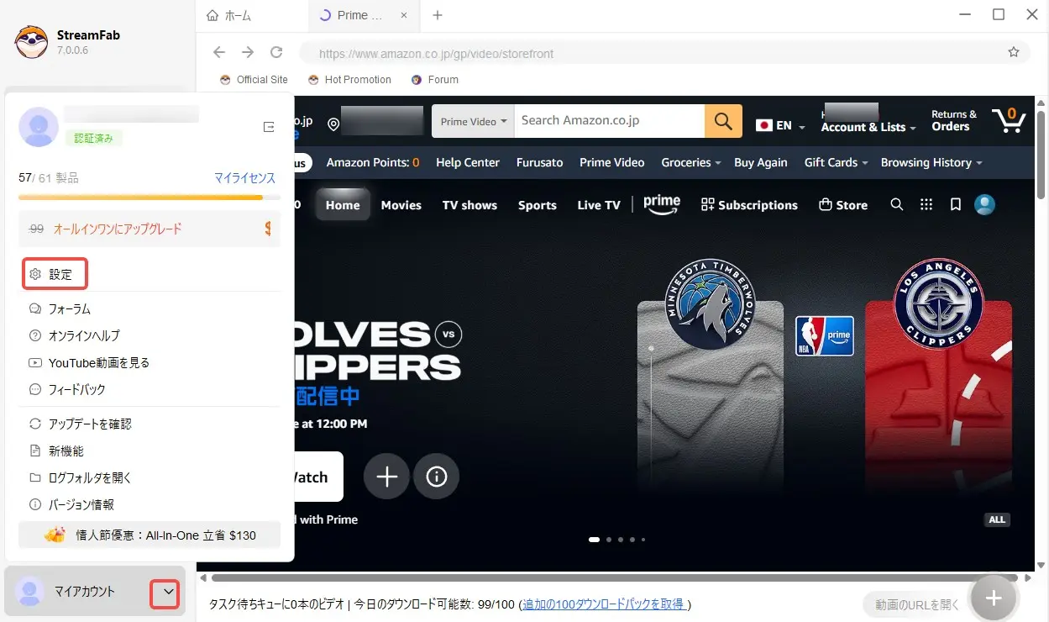1049x622 pixels.
Task: Switch to the ホーム tab
Action: [228, 15]
